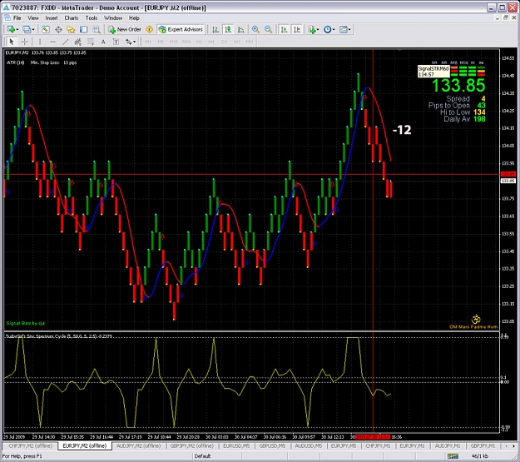
Task: Open the View menu
Action: click(33, 18)
